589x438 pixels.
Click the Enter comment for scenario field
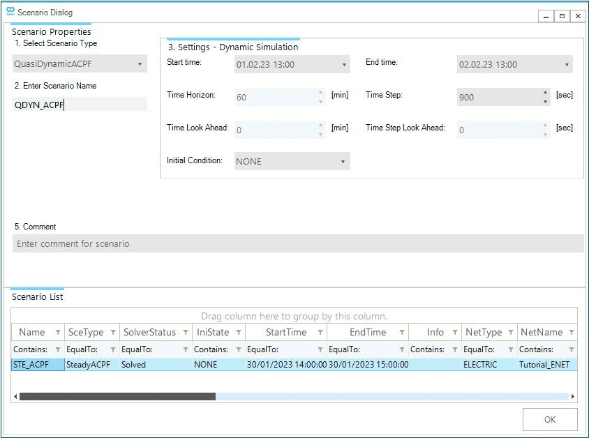[x=300, y=243]
